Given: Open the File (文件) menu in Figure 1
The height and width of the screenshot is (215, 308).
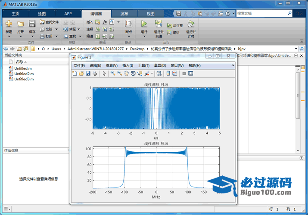Looking at the screenshot, I should pyautogui.click(x=79, y=65).
